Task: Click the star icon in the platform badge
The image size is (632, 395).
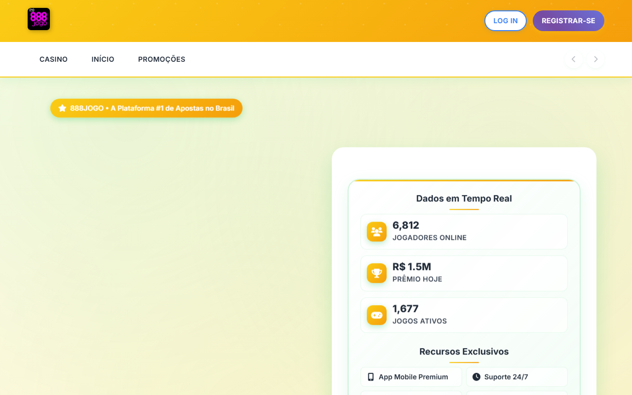Action: [x=62, y=108]
